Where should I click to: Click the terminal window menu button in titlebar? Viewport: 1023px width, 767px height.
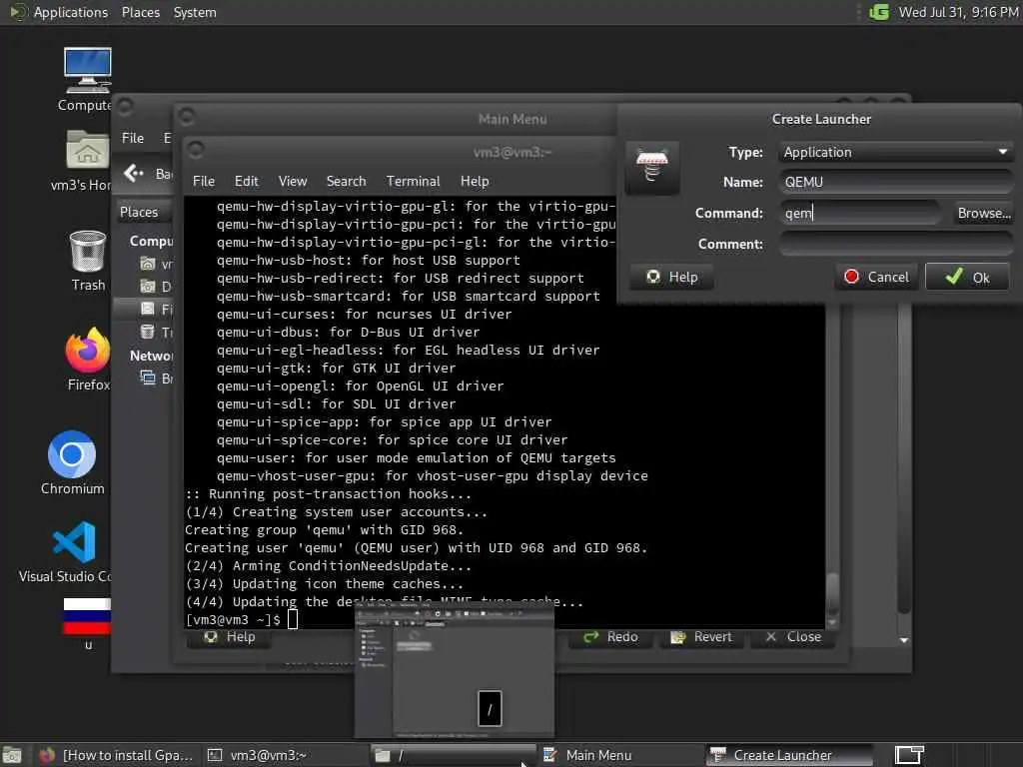click(196, 150)
